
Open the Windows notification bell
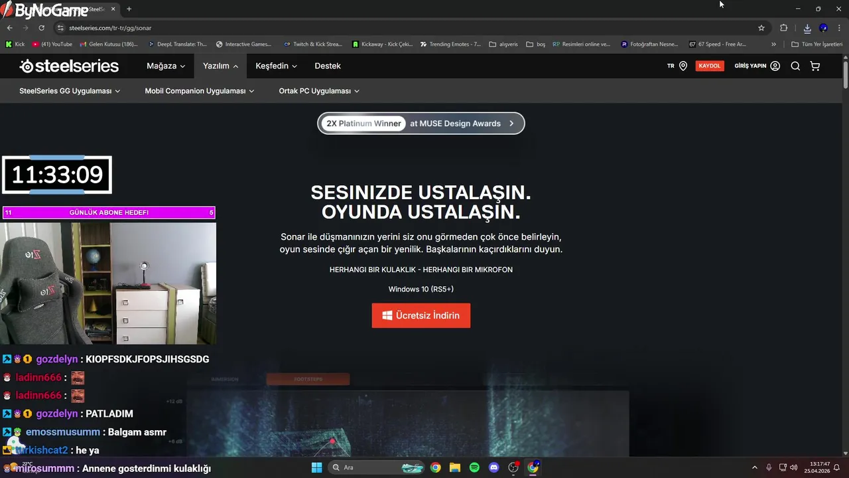tap(837, 467)
